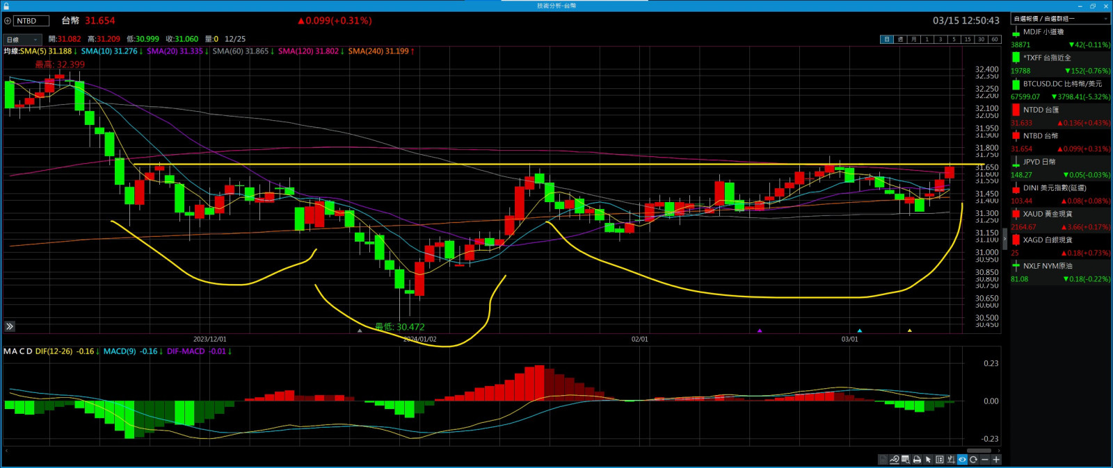This screenshot has width=1113, height=468.
Task: Open the drawing trend-line tool
Action: [894, 460]
